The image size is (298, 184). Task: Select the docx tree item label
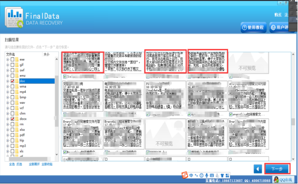(23, 119)
